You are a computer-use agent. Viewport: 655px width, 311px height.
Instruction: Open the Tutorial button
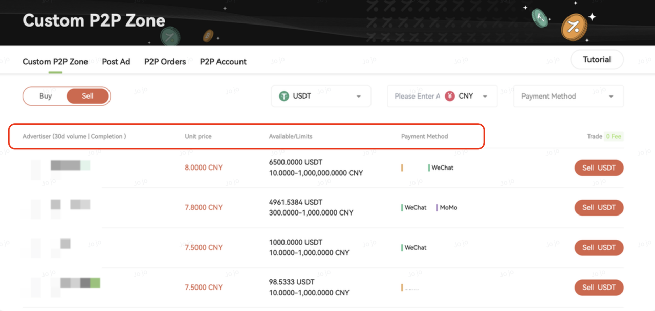597,60
